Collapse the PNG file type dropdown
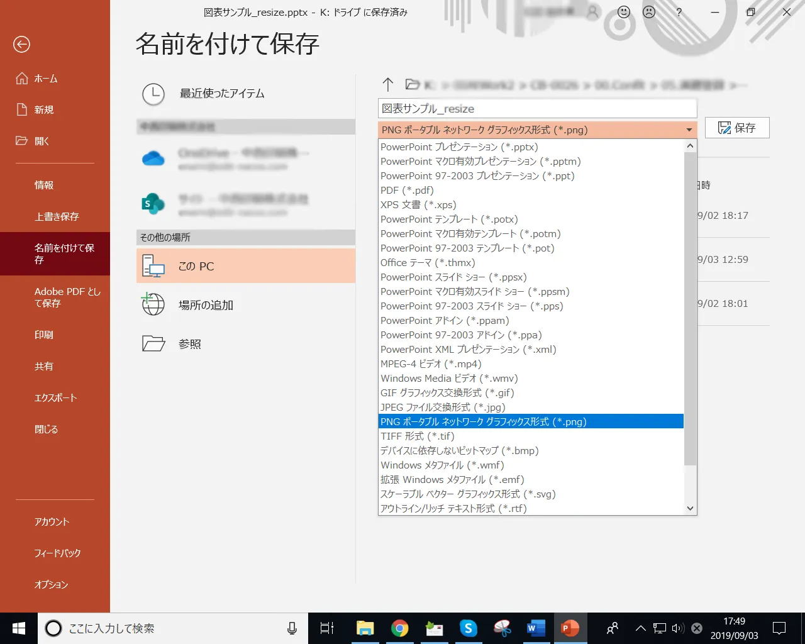The width and height of the screenshot is (805, 644). pyautogui.click(x=689, y=130)
